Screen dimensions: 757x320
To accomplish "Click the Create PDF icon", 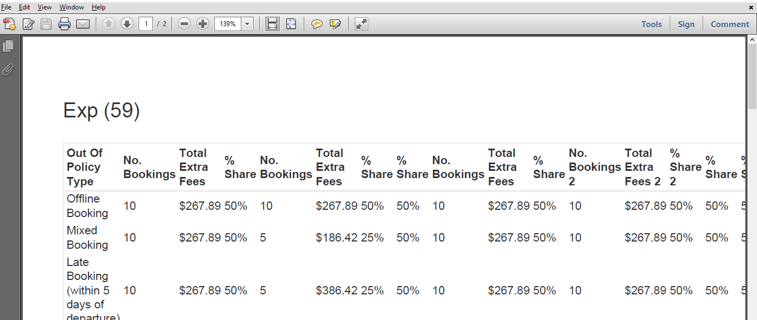I will pos(9,24).
